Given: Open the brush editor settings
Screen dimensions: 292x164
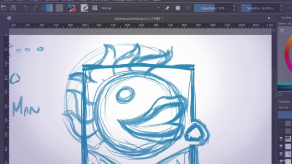Looking at the screenshot, I should [x=84, y=8].
